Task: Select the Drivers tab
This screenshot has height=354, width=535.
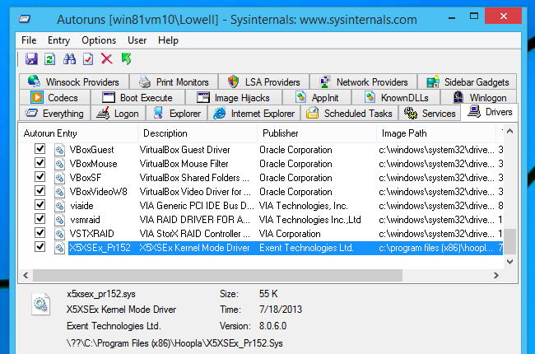Action: click(x=489, y=112)
